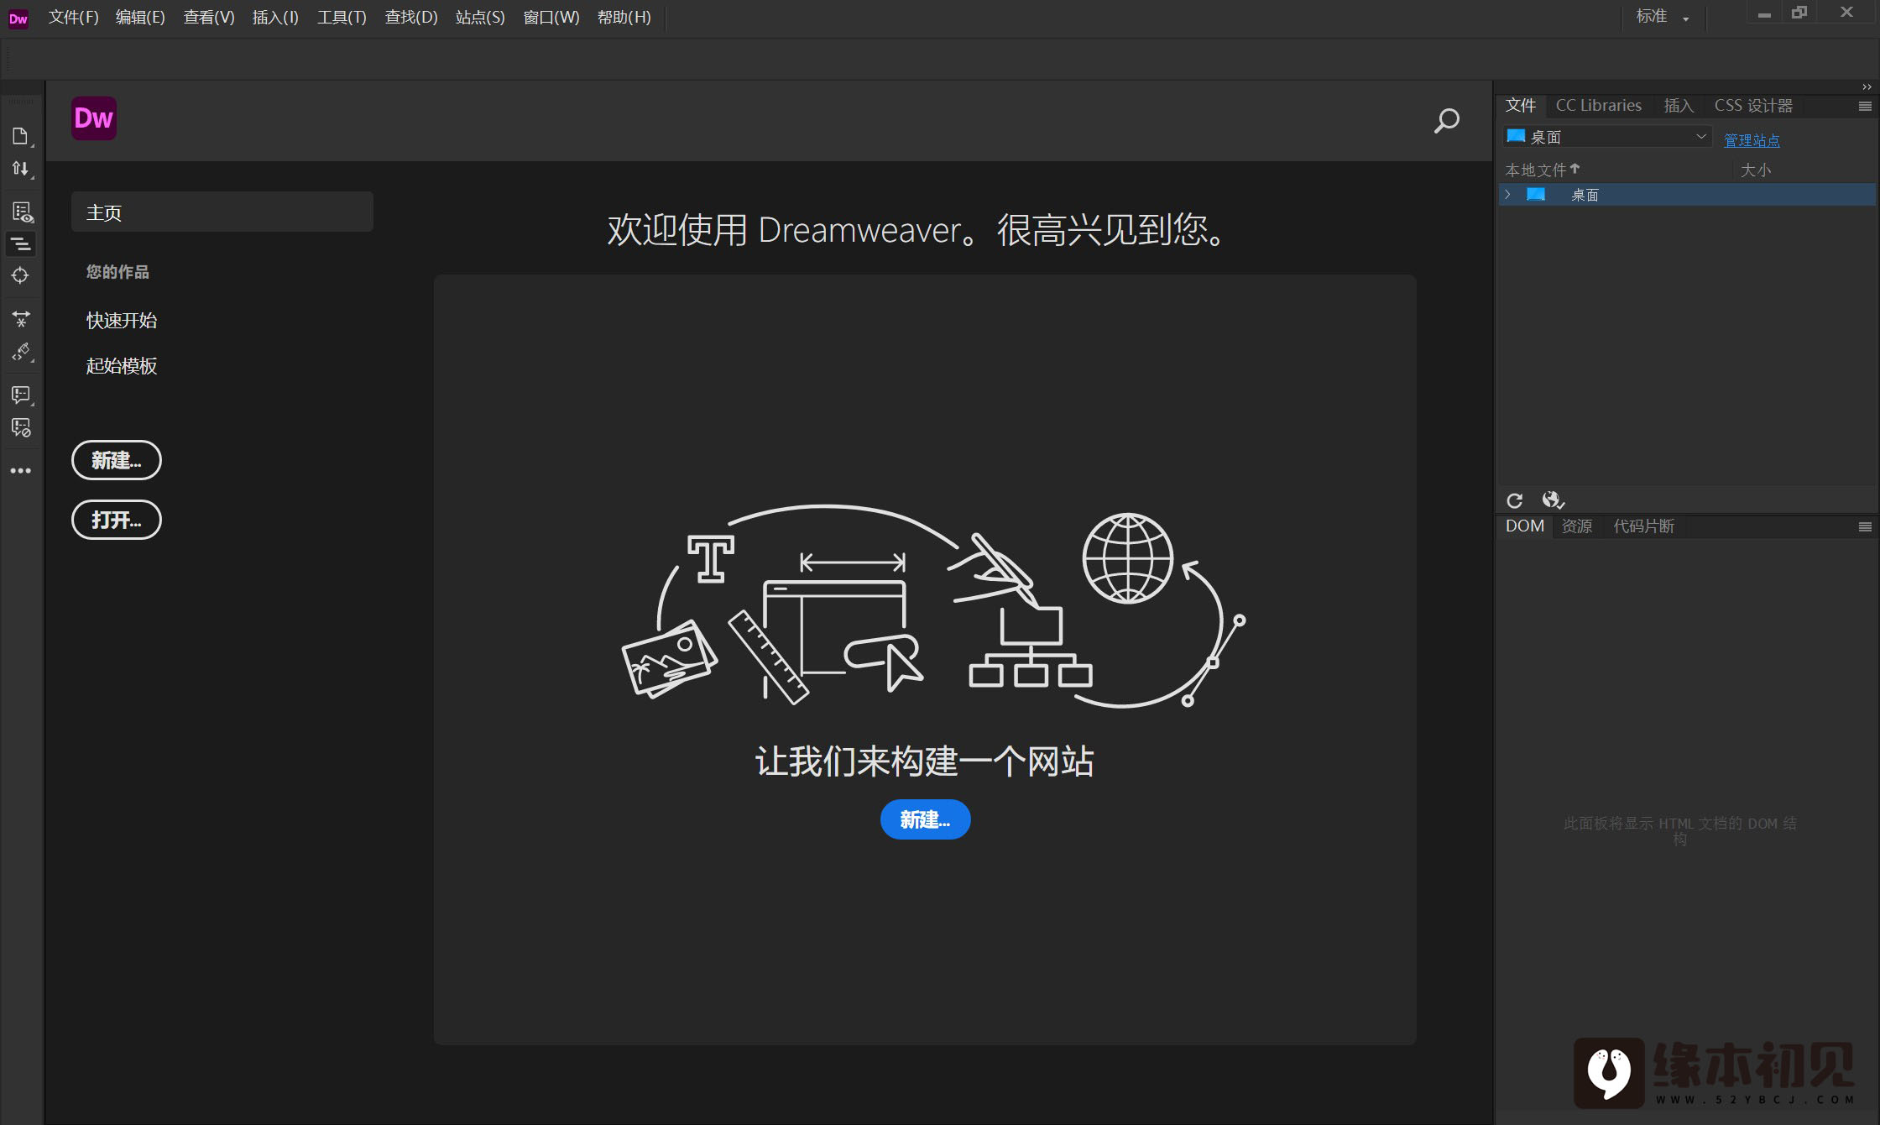Open the 站点(S) menu
This screenshot has height=1125, width=1880.
coord(480,17)
